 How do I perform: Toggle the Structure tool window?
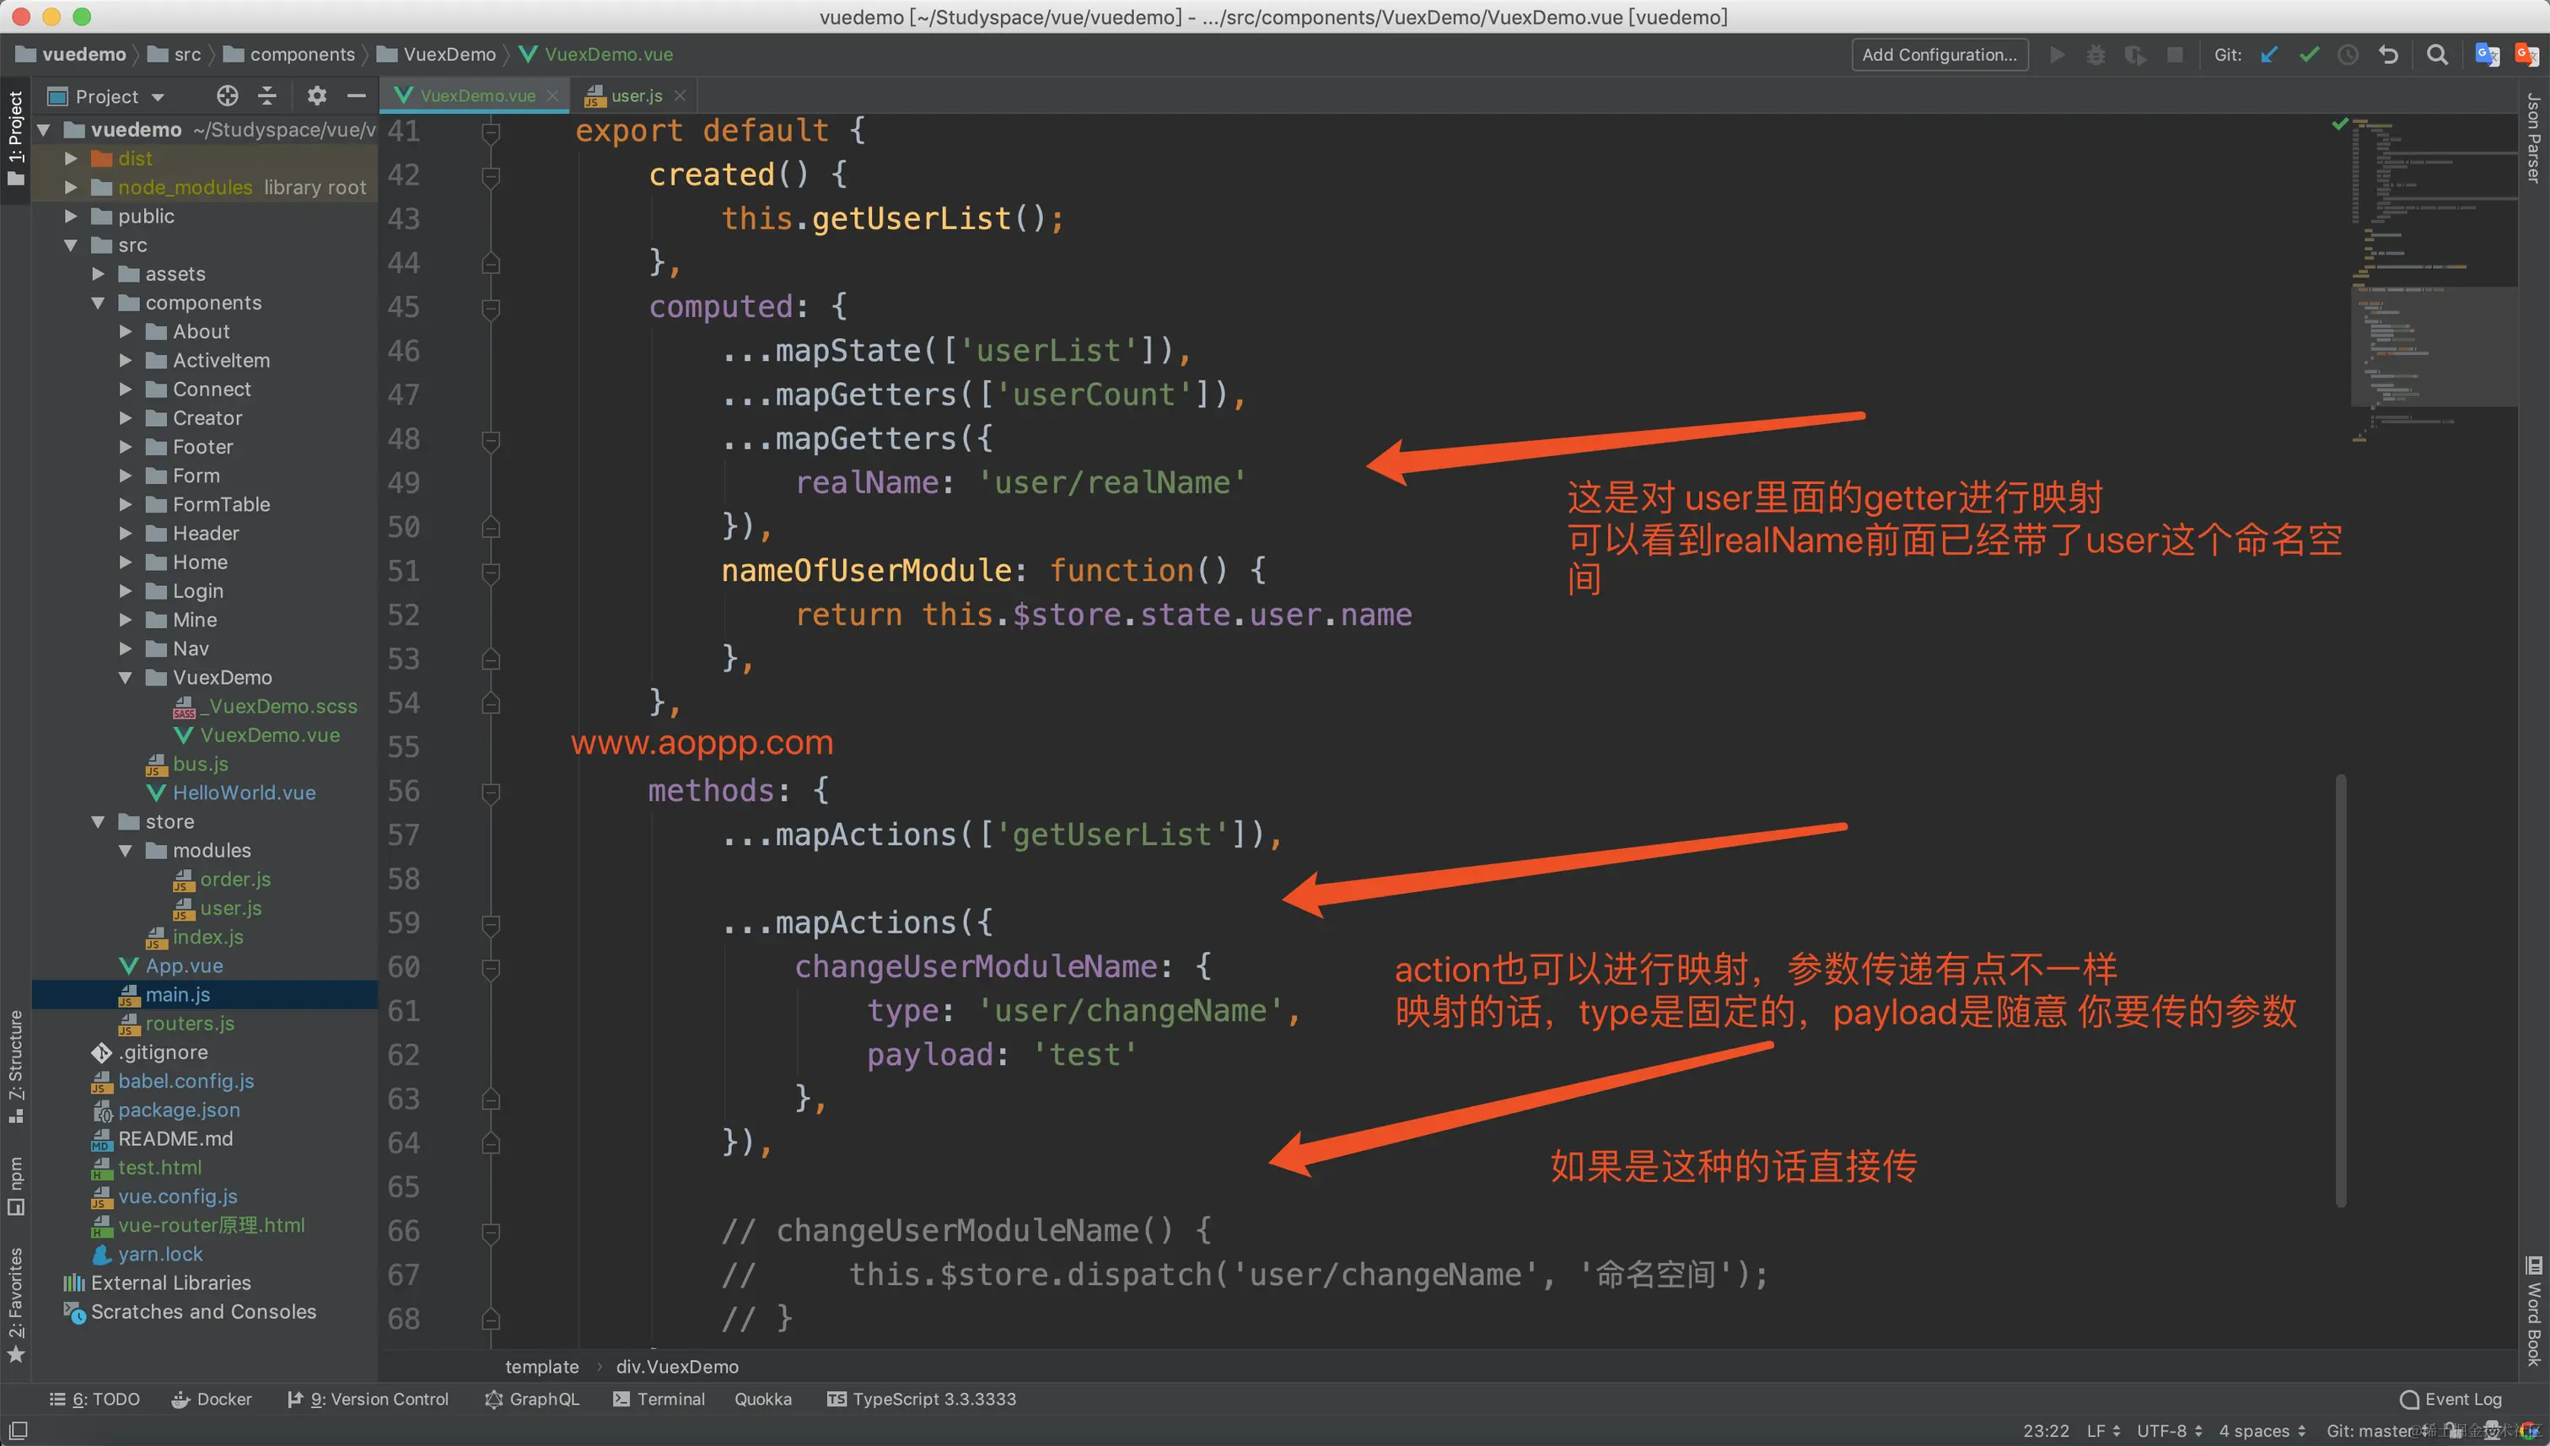click(x=16, y=1072)
